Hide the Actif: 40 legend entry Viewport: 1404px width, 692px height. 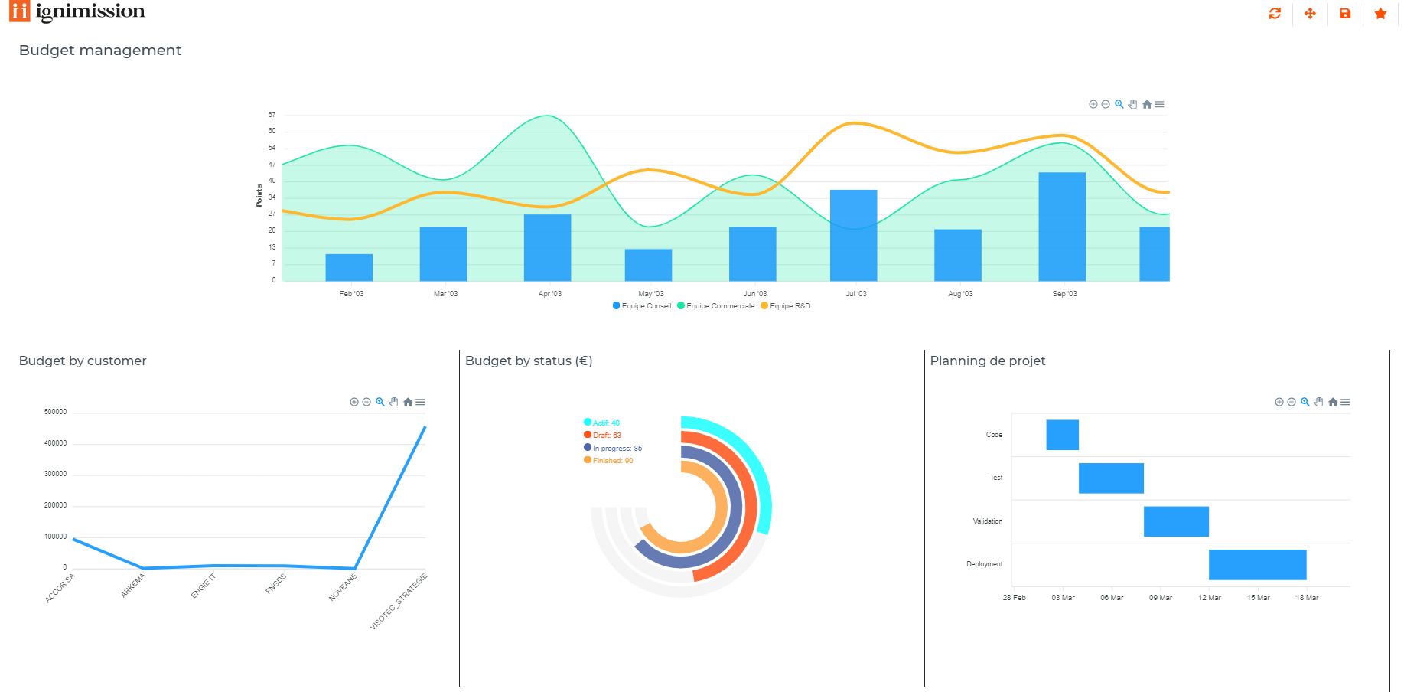click(601, 422)
